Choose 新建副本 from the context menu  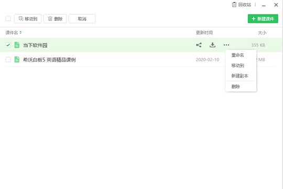pos(240,76)
